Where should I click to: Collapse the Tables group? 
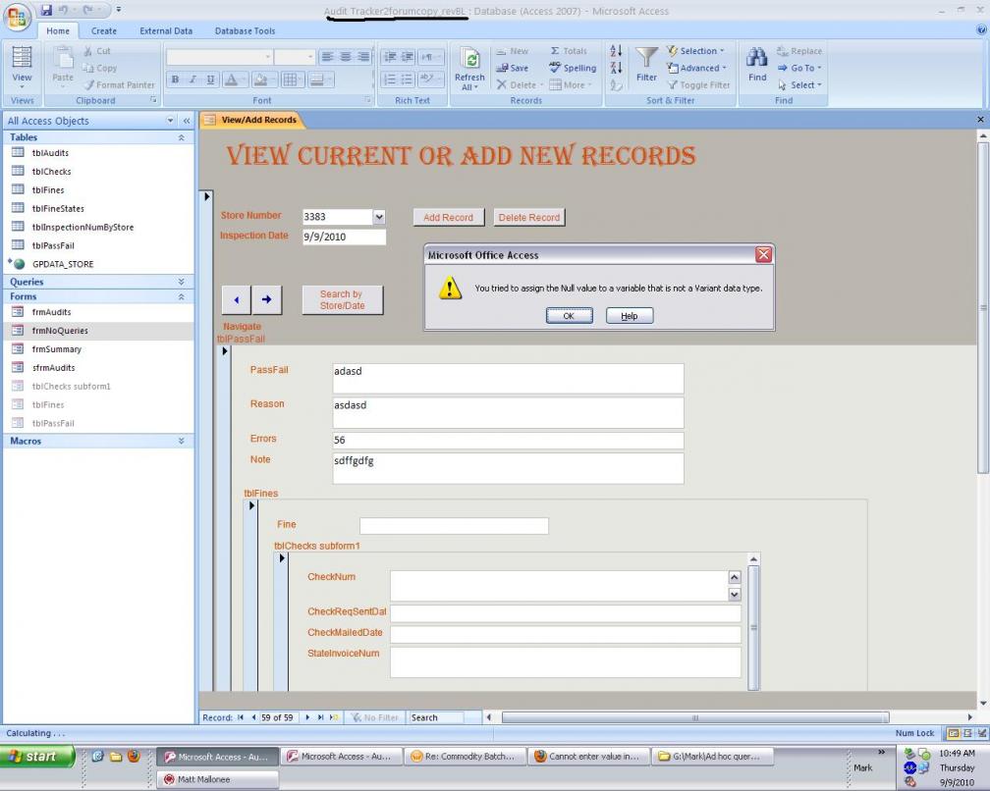coord(181,137)
